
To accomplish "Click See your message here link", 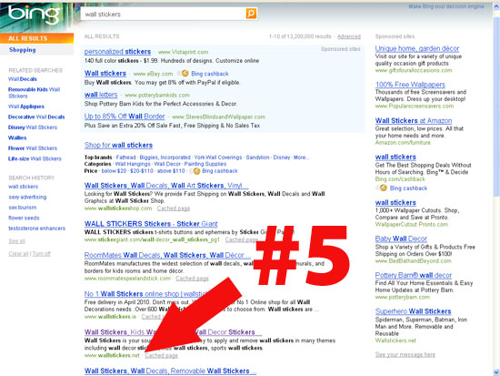I will [x=405, y=354].
